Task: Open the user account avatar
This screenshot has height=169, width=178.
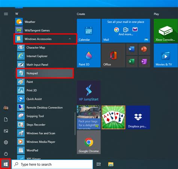Action: pyautogui.click(x=6, y=108)
